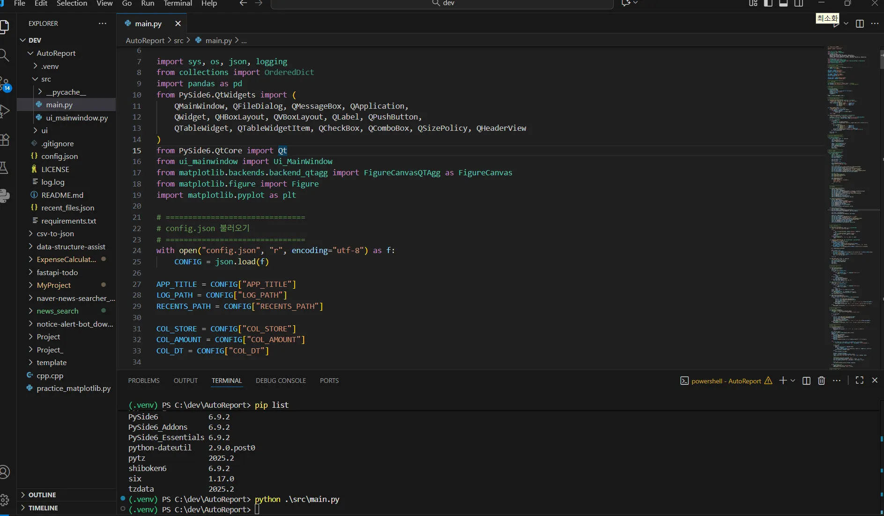Split the terminal panel

[806, 381]
